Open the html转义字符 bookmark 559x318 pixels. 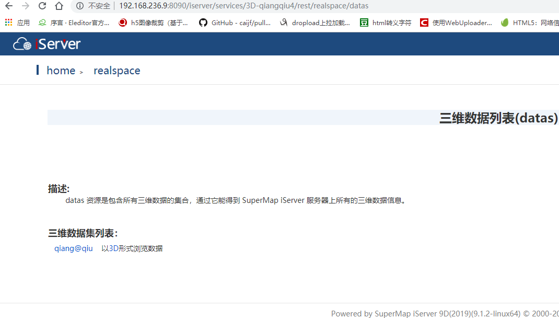pyautogui.click(x=386, y=22)
